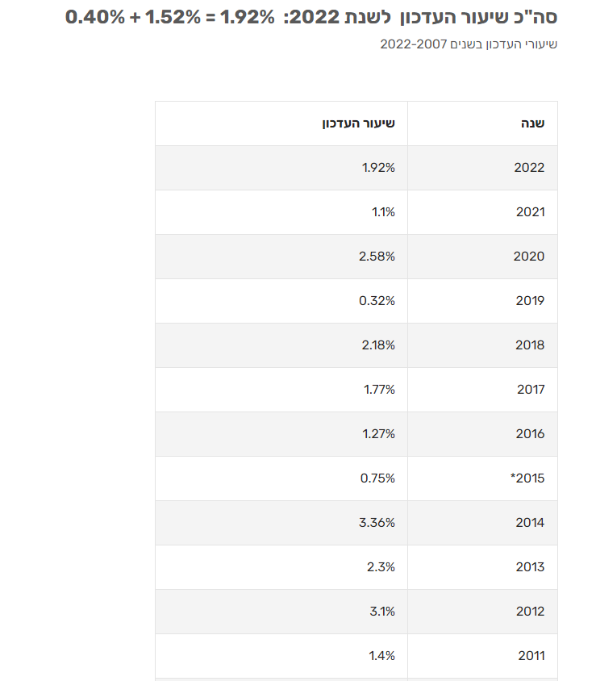596x681 pixels.
Task: Select the 2011 year cell
Action: [531, 656]
